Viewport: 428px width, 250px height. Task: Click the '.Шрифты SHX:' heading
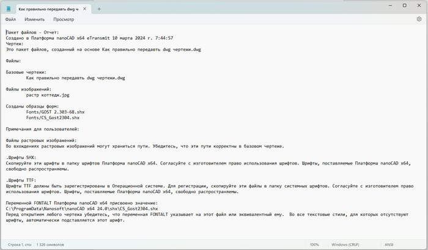[x=21, y=158]
